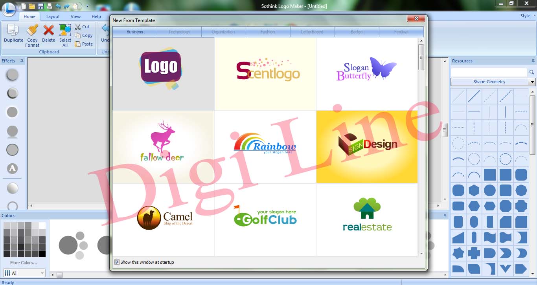Apply the gradient sphere effect in Effects panel

pos(13,188)
